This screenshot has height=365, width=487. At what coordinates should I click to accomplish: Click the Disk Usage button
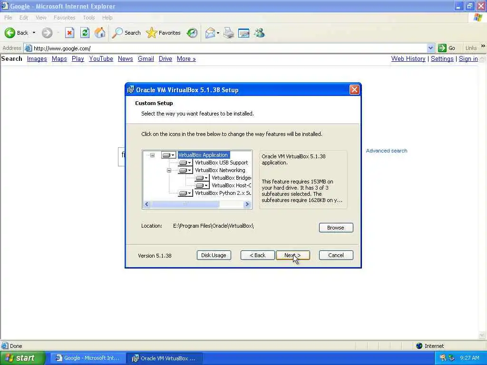point(214,255)
